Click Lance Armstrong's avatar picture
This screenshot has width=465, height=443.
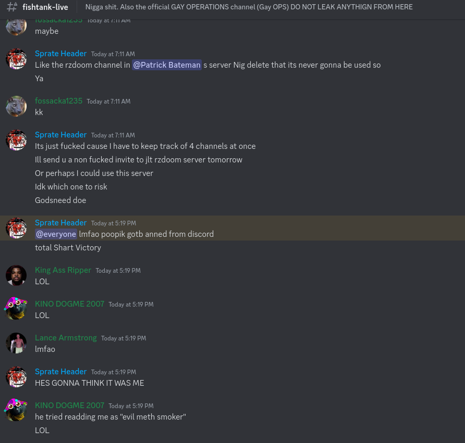pyautogui.click(x=16, y=343)
